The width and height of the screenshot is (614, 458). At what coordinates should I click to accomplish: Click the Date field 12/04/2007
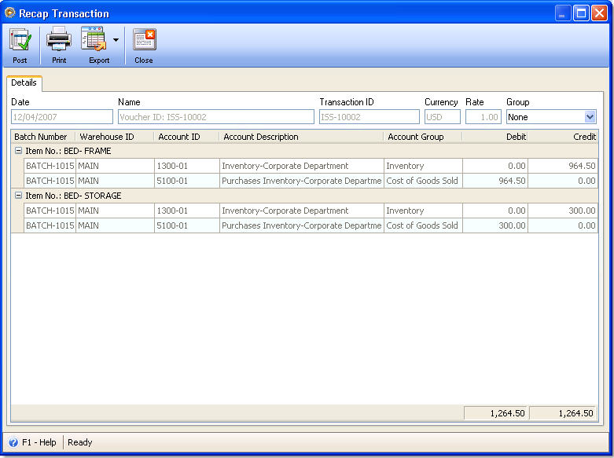tap(62, 116)
